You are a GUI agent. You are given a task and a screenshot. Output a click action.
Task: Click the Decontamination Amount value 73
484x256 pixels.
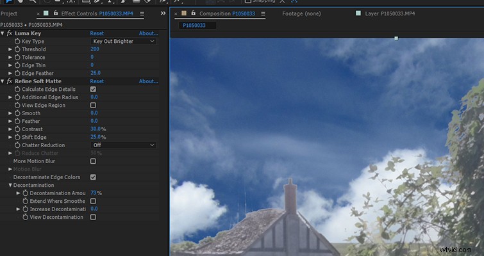94,193
